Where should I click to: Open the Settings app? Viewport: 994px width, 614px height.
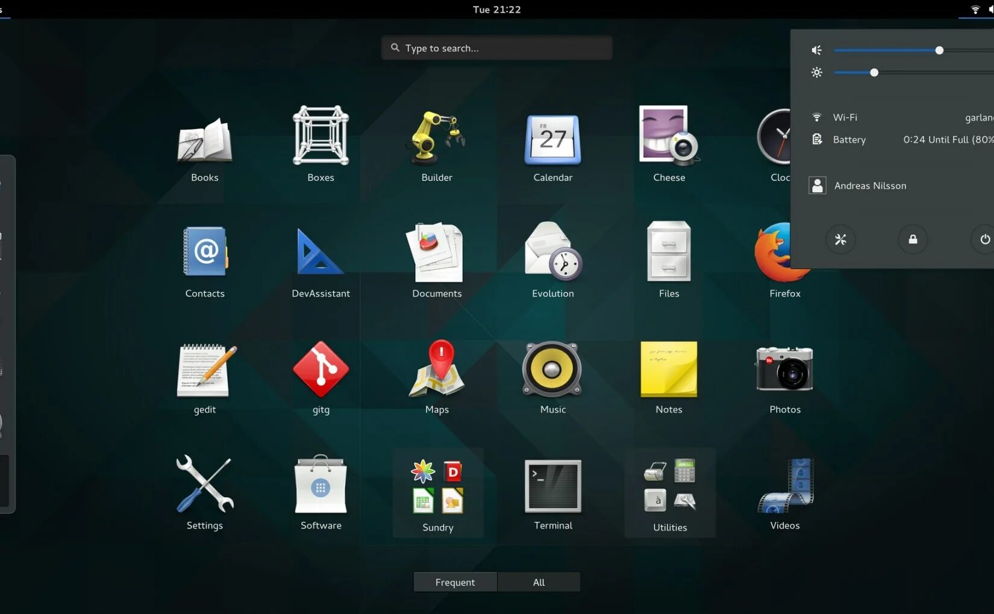205,492
